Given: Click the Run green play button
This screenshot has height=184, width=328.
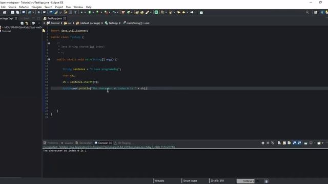Looking at the screenshot, I should tap(90, 12).
